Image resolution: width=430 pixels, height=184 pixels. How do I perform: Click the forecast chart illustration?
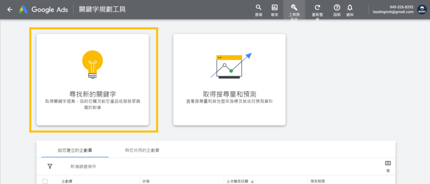231,65
